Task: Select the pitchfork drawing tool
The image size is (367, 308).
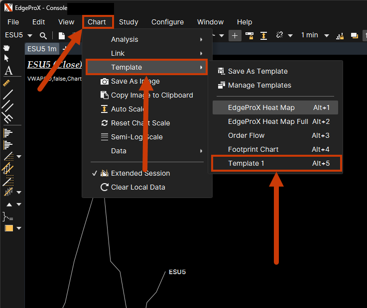Action: coord(7,117)
